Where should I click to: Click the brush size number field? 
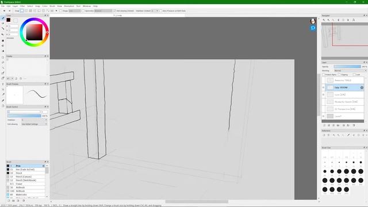click(x=44, y=112)
